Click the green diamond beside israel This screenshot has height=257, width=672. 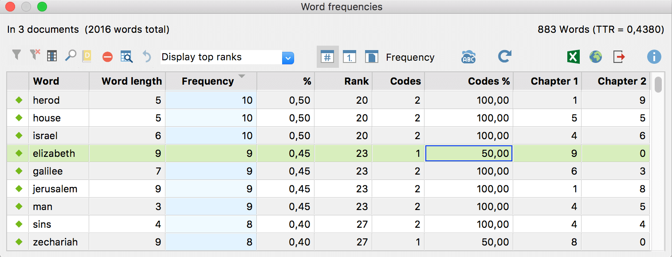click(19, 136)
